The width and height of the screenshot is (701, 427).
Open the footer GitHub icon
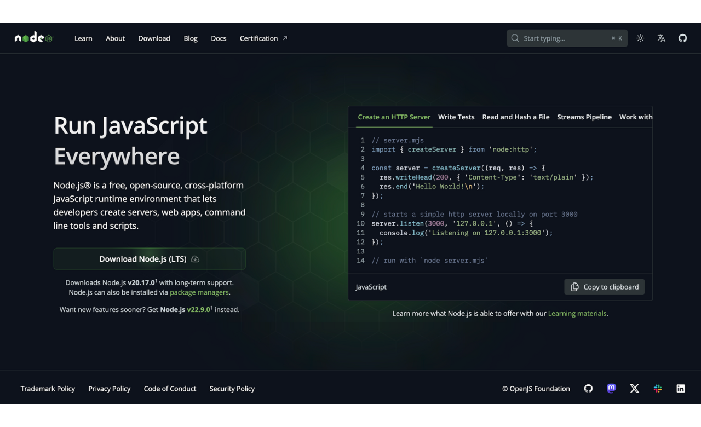588,389
